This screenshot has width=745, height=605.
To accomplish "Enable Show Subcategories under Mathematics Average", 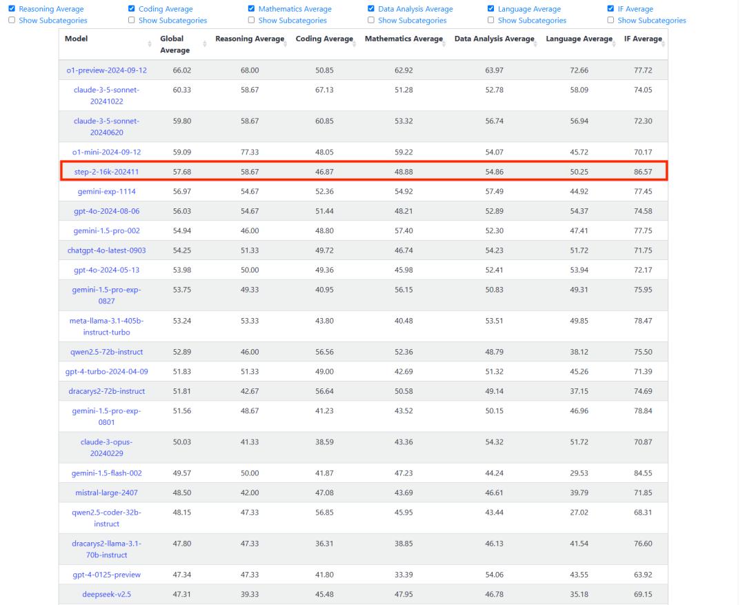I will [251, 21].
